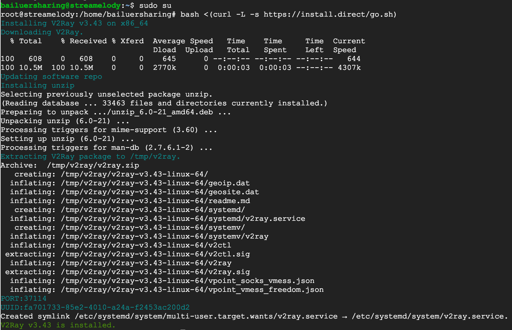Screen dimensions: 512x330
Task: Click the 'sudo su' command text
Action: tap(155, 6)
